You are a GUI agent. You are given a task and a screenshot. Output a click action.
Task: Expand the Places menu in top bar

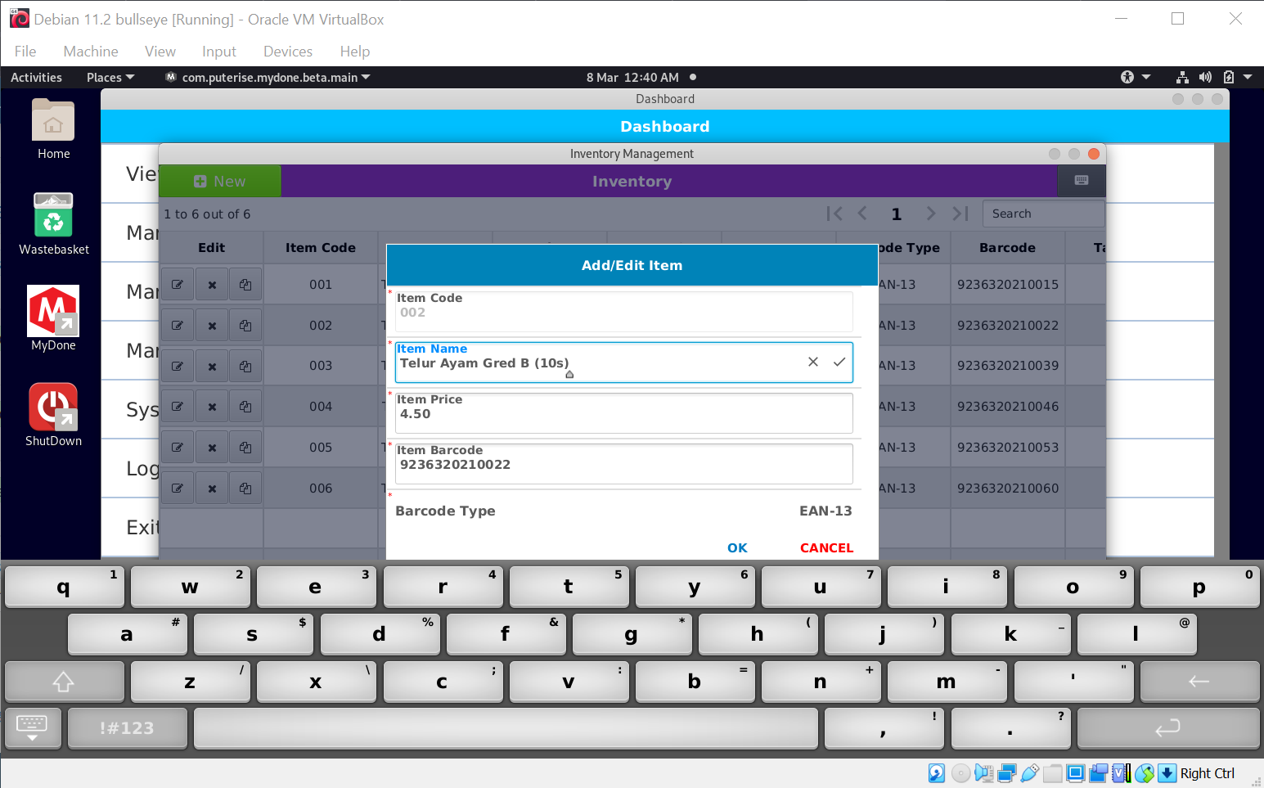[110, 77]
